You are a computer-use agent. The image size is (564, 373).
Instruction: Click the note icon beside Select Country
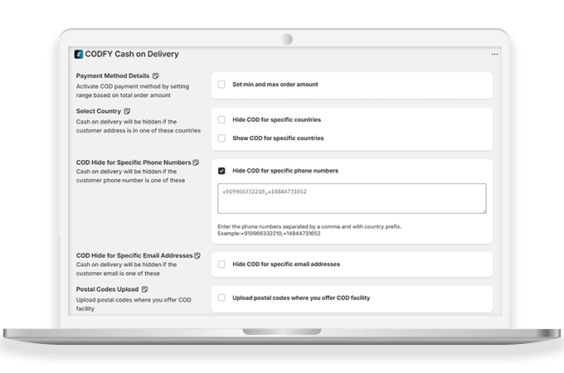pos(127,111)
